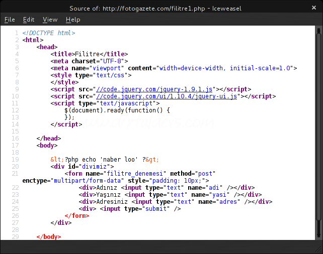The image size is (323, 254).
Task: Click the red closing body tag
Action: tap(49, 237)
